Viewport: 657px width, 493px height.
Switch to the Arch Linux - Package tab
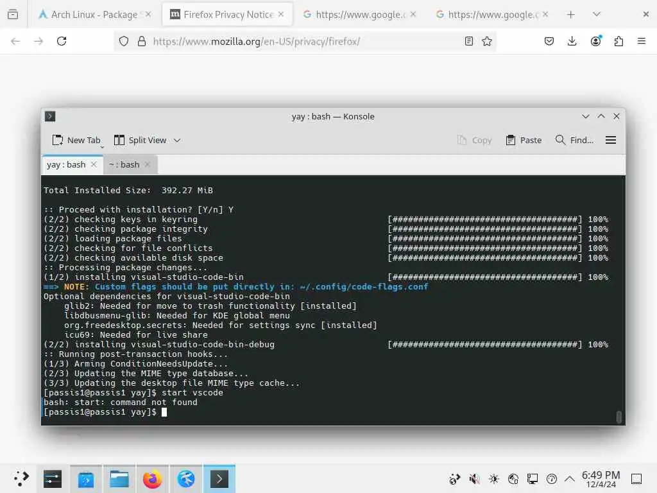[94, 14]
